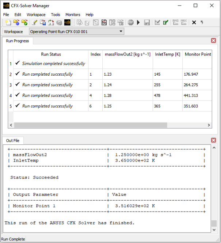Click the black and gold CFX-Post icon

click(67, 23)
